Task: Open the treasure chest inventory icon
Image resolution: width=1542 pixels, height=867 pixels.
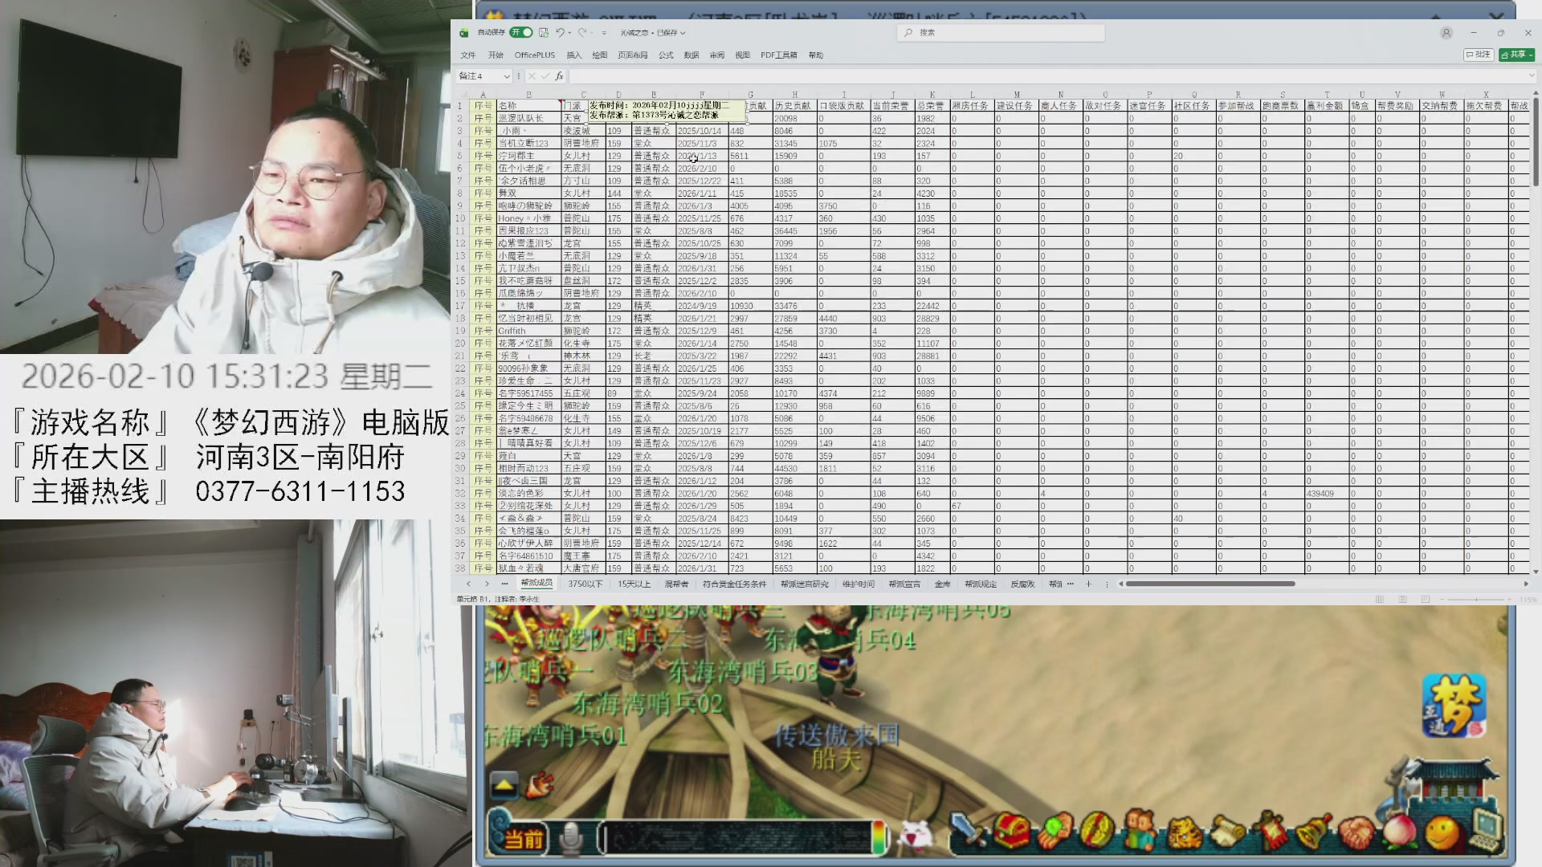Action: (1011, 832)
